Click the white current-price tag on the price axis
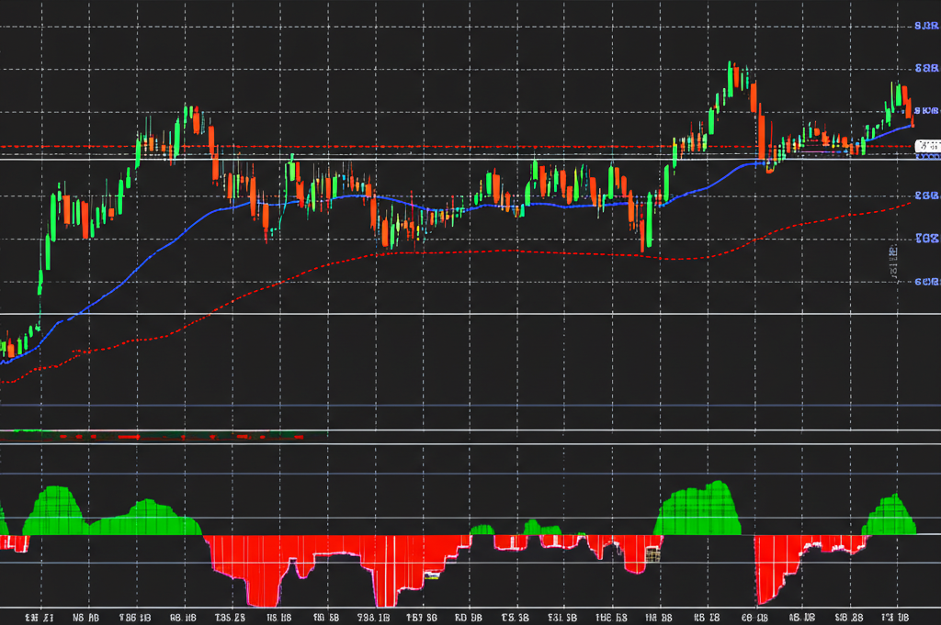Screen dimensions: 941x625 pyautogui.click(x=929, y=146)
